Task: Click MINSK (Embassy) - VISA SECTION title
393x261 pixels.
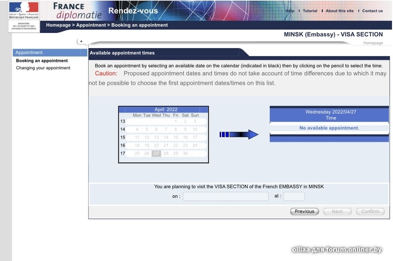Action: pos(334,34)
